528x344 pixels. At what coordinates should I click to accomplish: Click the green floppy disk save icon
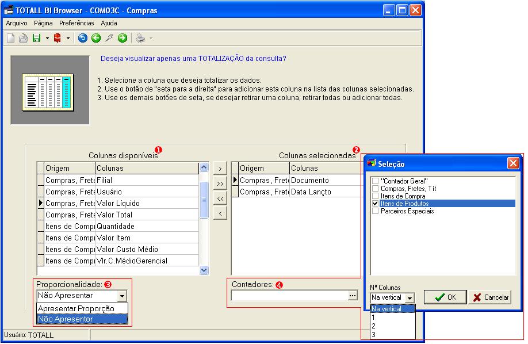point(36,38)
